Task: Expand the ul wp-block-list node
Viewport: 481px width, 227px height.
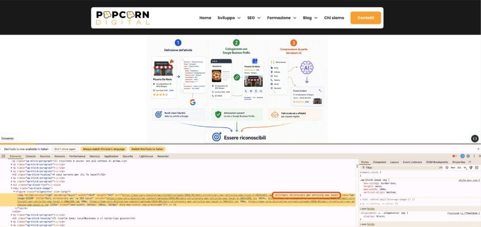Action: coord(12,185)
